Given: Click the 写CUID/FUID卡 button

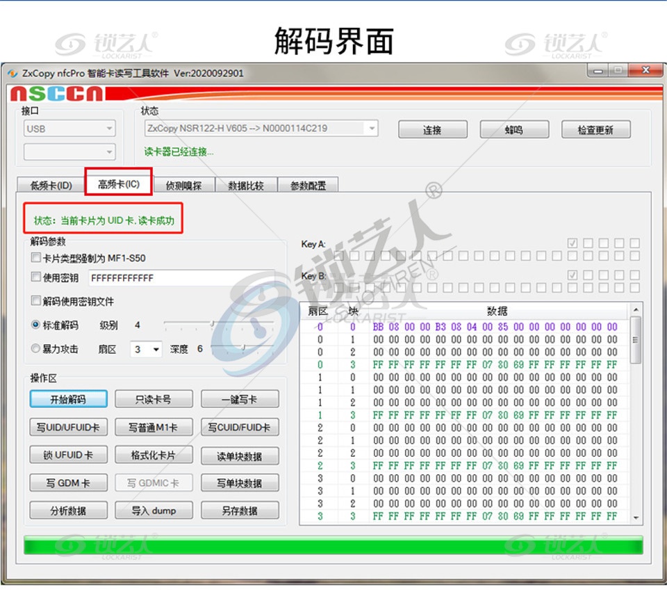Looking at the screenshot, I should point(240,427).
